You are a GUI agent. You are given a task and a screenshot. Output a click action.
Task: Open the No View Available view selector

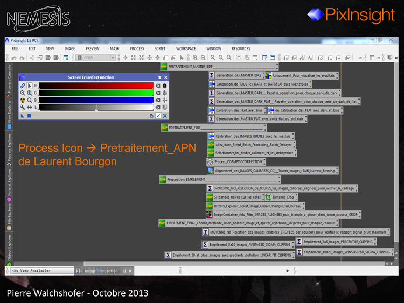[x=42, y=271]
